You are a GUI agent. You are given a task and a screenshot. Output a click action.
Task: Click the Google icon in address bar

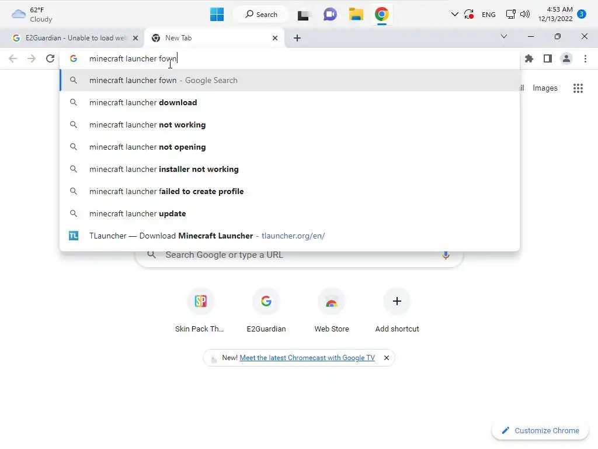[x=74, y=59]
